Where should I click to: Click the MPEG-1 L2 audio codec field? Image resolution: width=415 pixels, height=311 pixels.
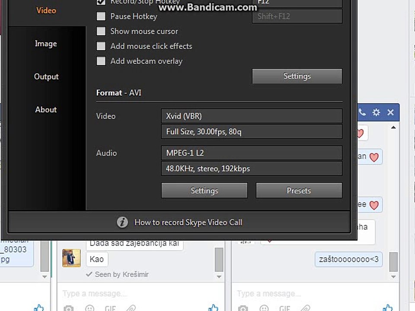click(x=252, y=153)
